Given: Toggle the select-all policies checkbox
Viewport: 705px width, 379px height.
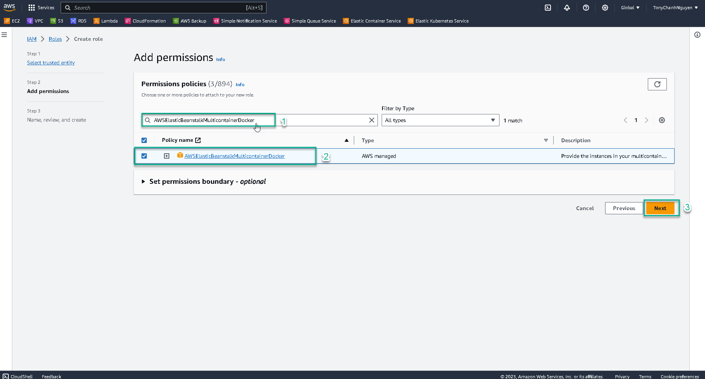Looking at the screenshot, I should click(x=144, y=140).
